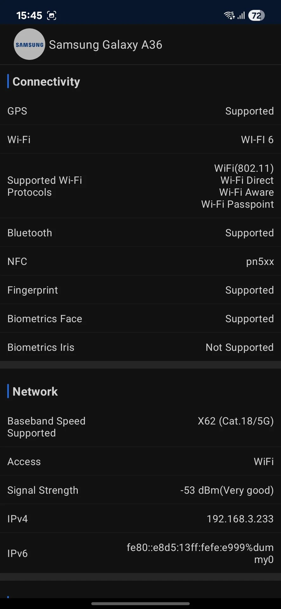Tap the Baseband Speed Supported row
Image resolution: width=281 pixels, height=609 pixels.
coord(140,427)
